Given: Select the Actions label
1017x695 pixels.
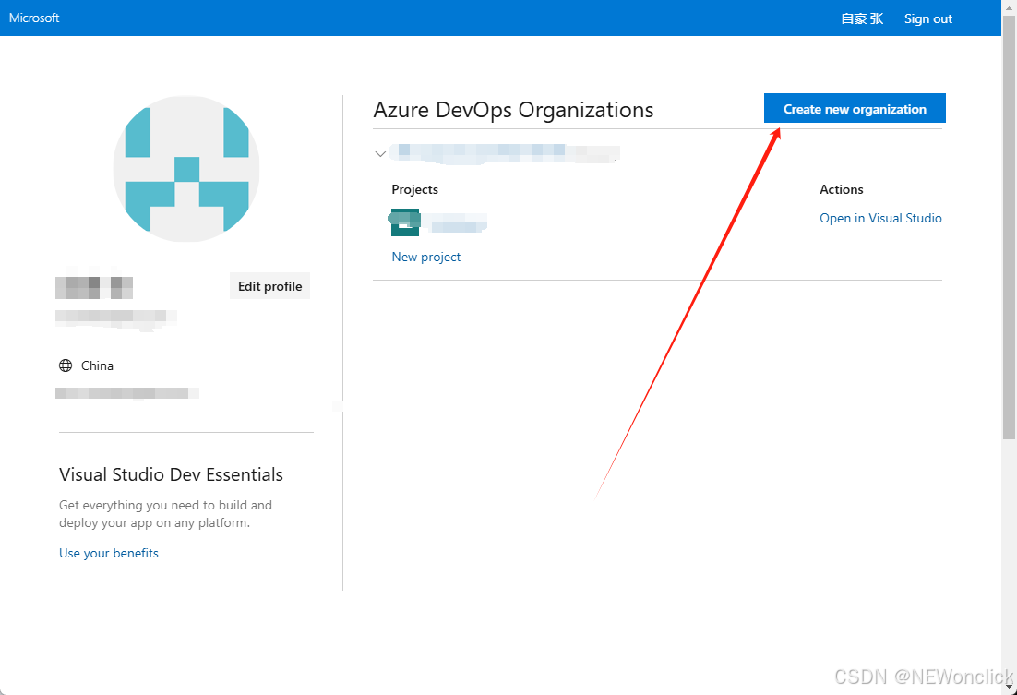Looking at the screenshot, I should (x=842, y=189).
